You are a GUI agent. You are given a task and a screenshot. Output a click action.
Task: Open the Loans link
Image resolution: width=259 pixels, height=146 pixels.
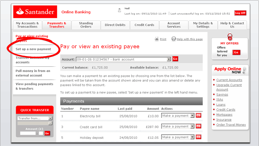click(x=221, y=105)
